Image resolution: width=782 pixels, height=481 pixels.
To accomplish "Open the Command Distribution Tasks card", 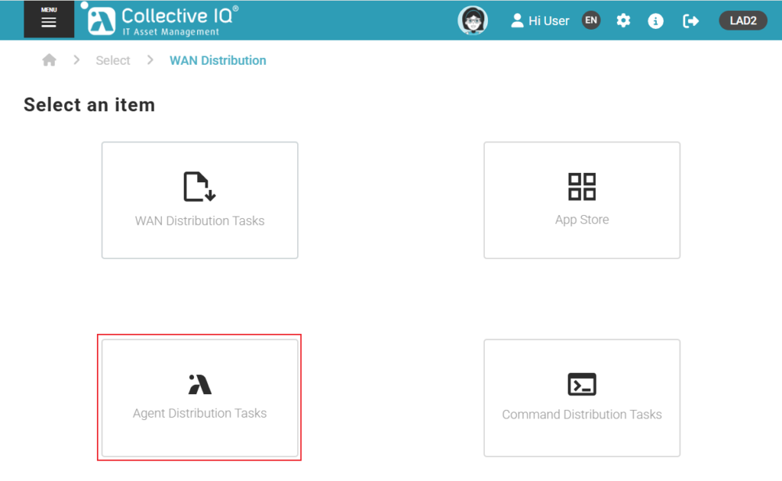I will (x=582, y=398).
